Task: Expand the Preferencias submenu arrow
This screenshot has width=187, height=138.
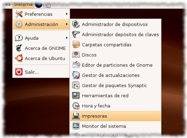Action: 67,14
